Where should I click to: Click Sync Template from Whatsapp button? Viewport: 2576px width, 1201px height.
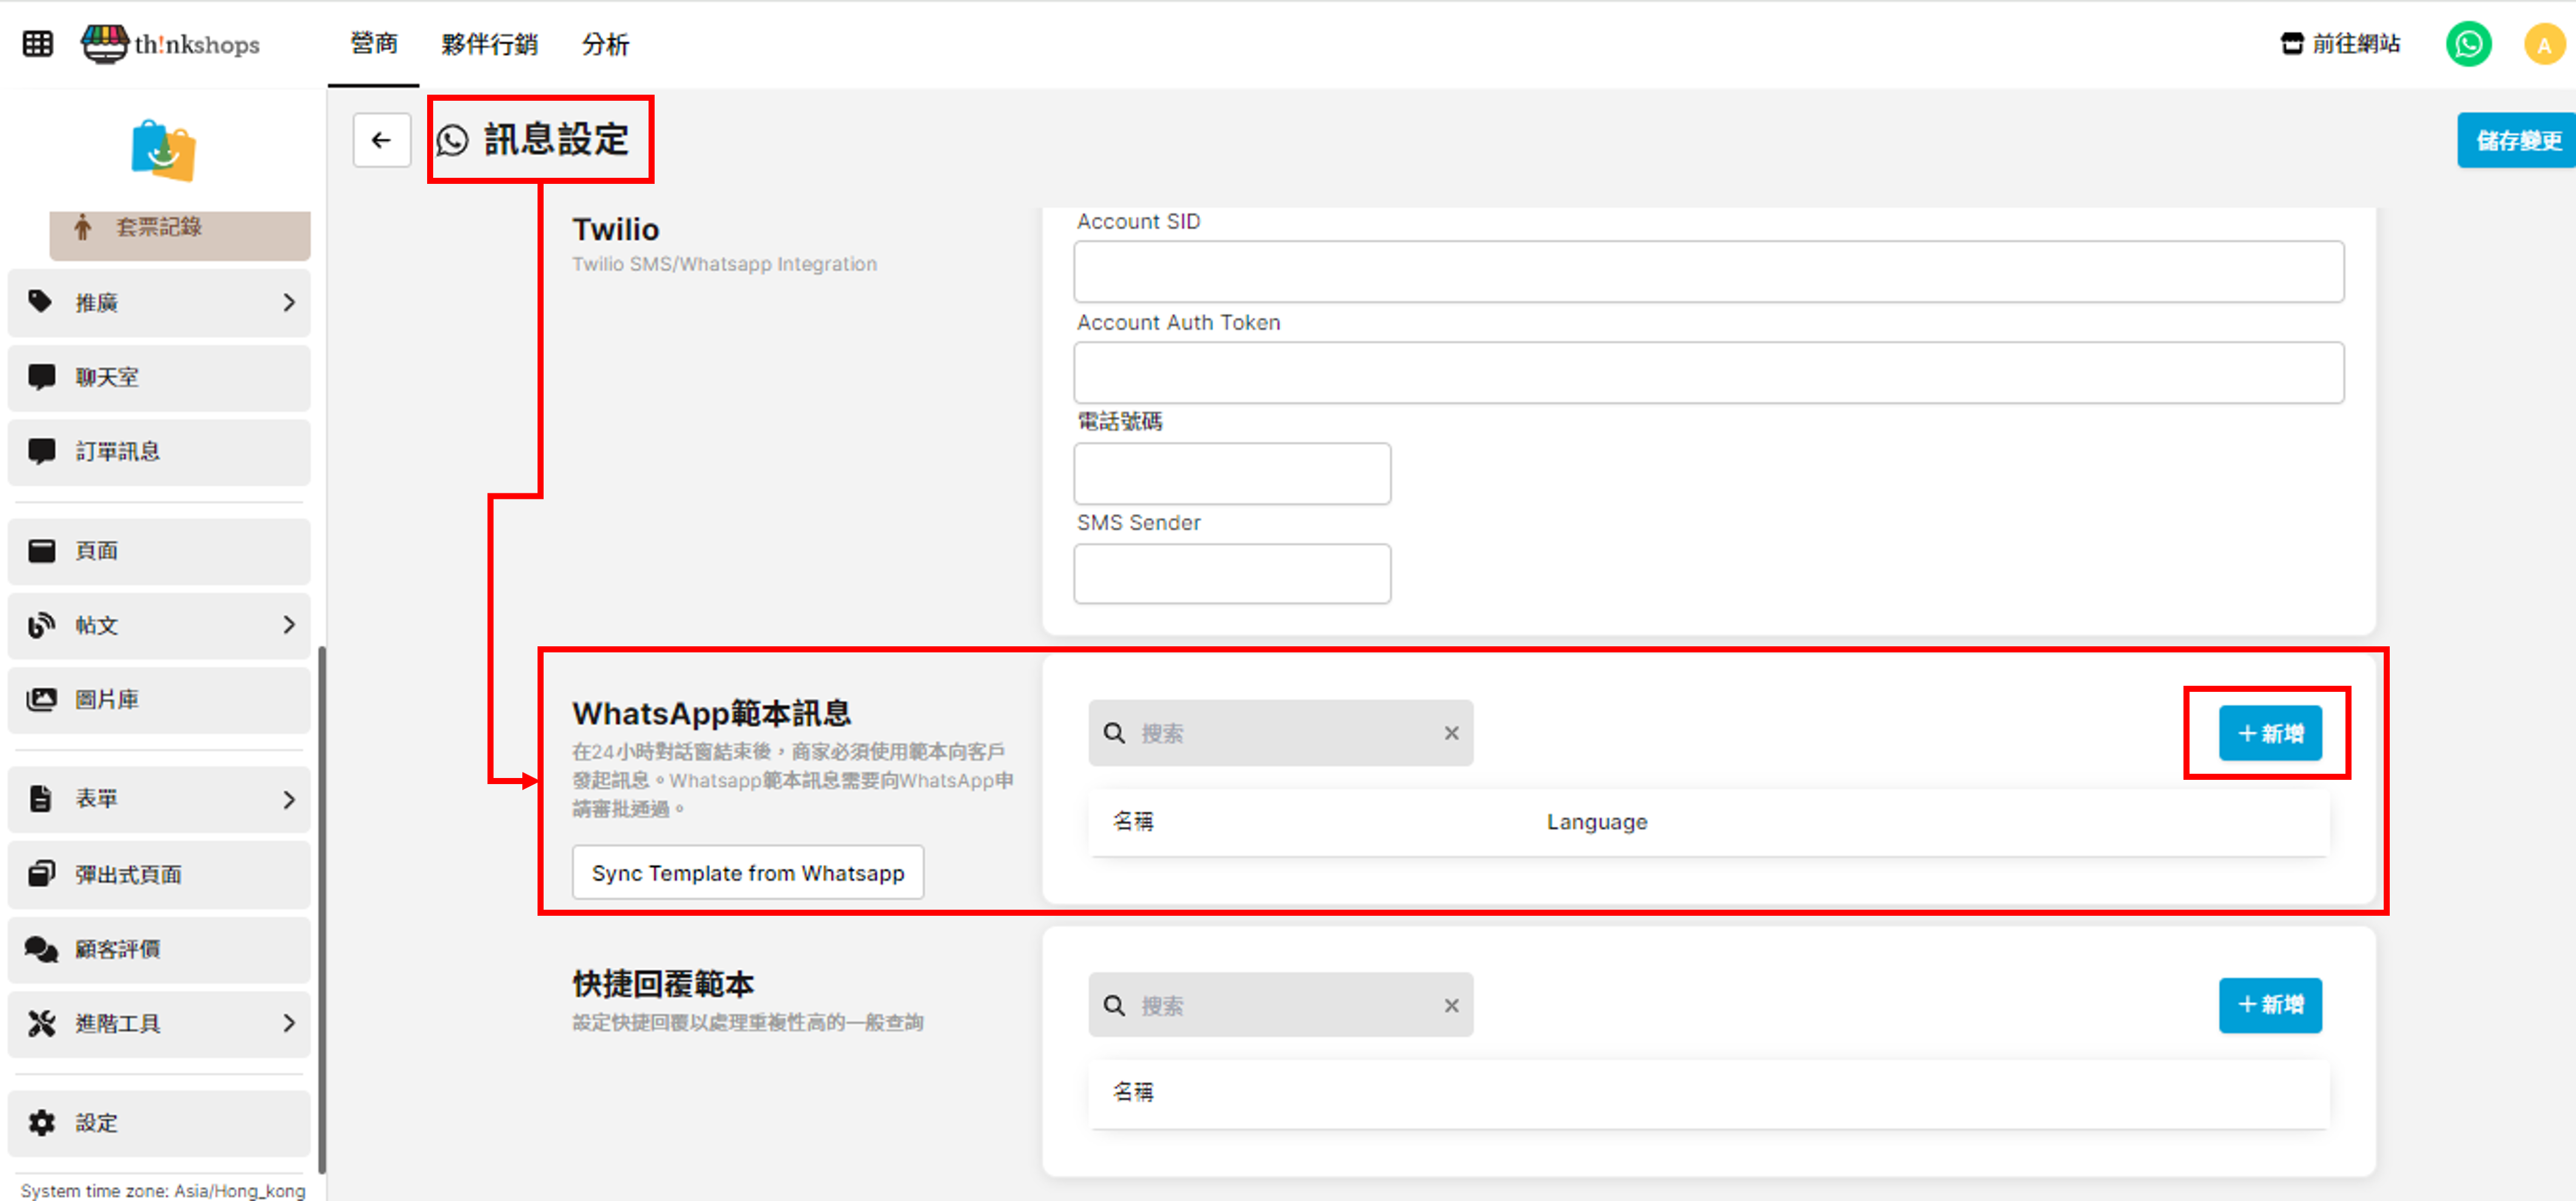(747, 872)
